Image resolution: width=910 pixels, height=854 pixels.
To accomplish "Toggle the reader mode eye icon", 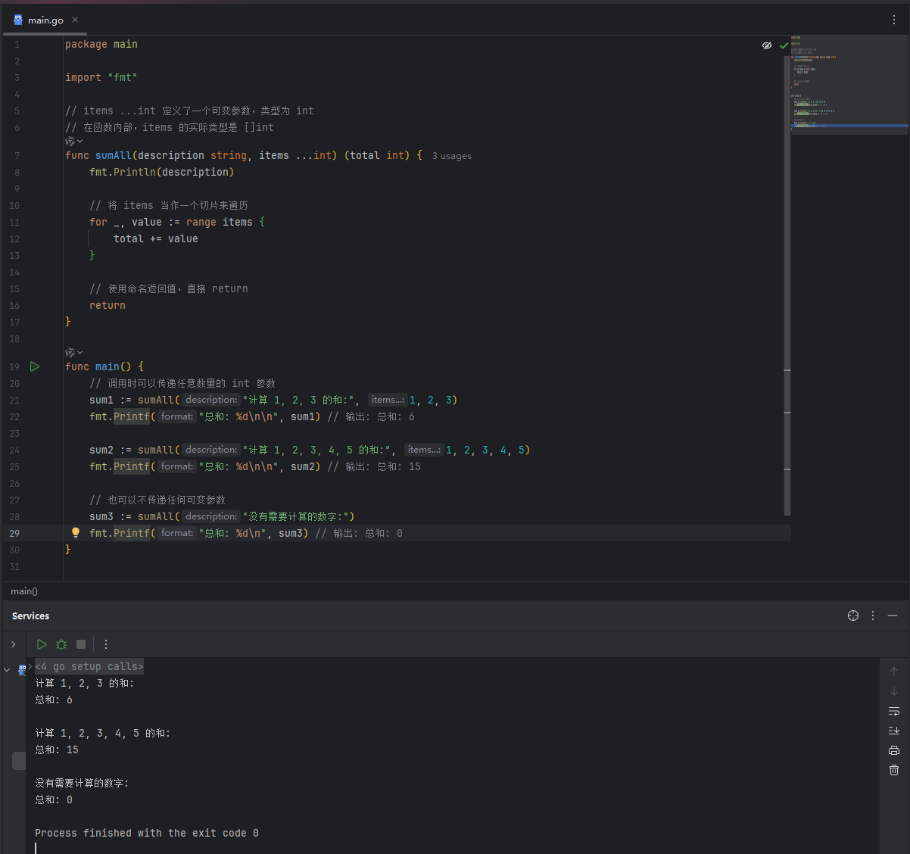I will [767, 45].
